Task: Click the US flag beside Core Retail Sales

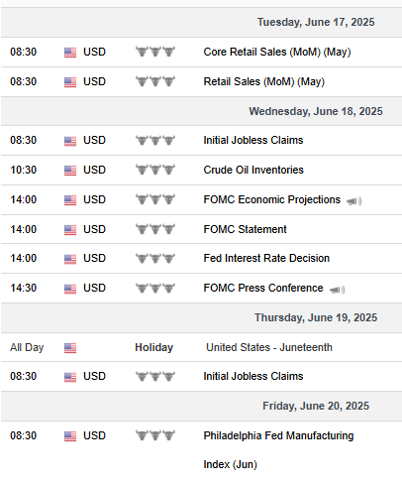Action: [x=70, y=53]
